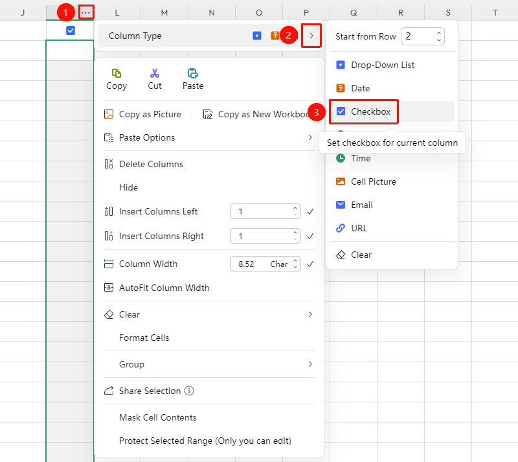This screenshot has height=462, width=518.
Task: Choose Copy as Picture
Action: (142, 115)
